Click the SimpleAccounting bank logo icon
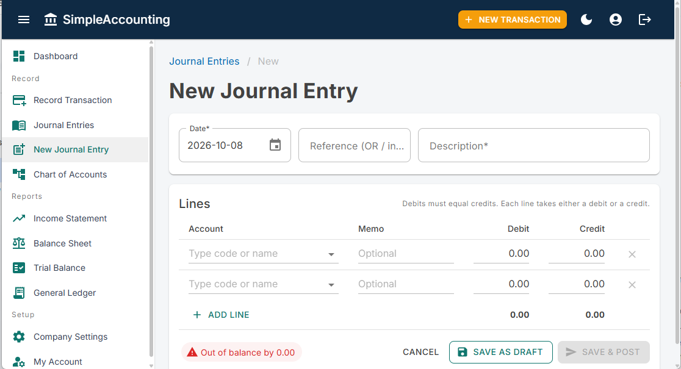This screenshot has width=681, height=369. coord(51,20)
